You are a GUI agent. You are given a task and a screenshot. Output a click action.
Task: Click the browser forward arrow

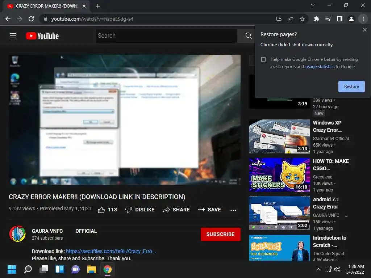[20, 19]
